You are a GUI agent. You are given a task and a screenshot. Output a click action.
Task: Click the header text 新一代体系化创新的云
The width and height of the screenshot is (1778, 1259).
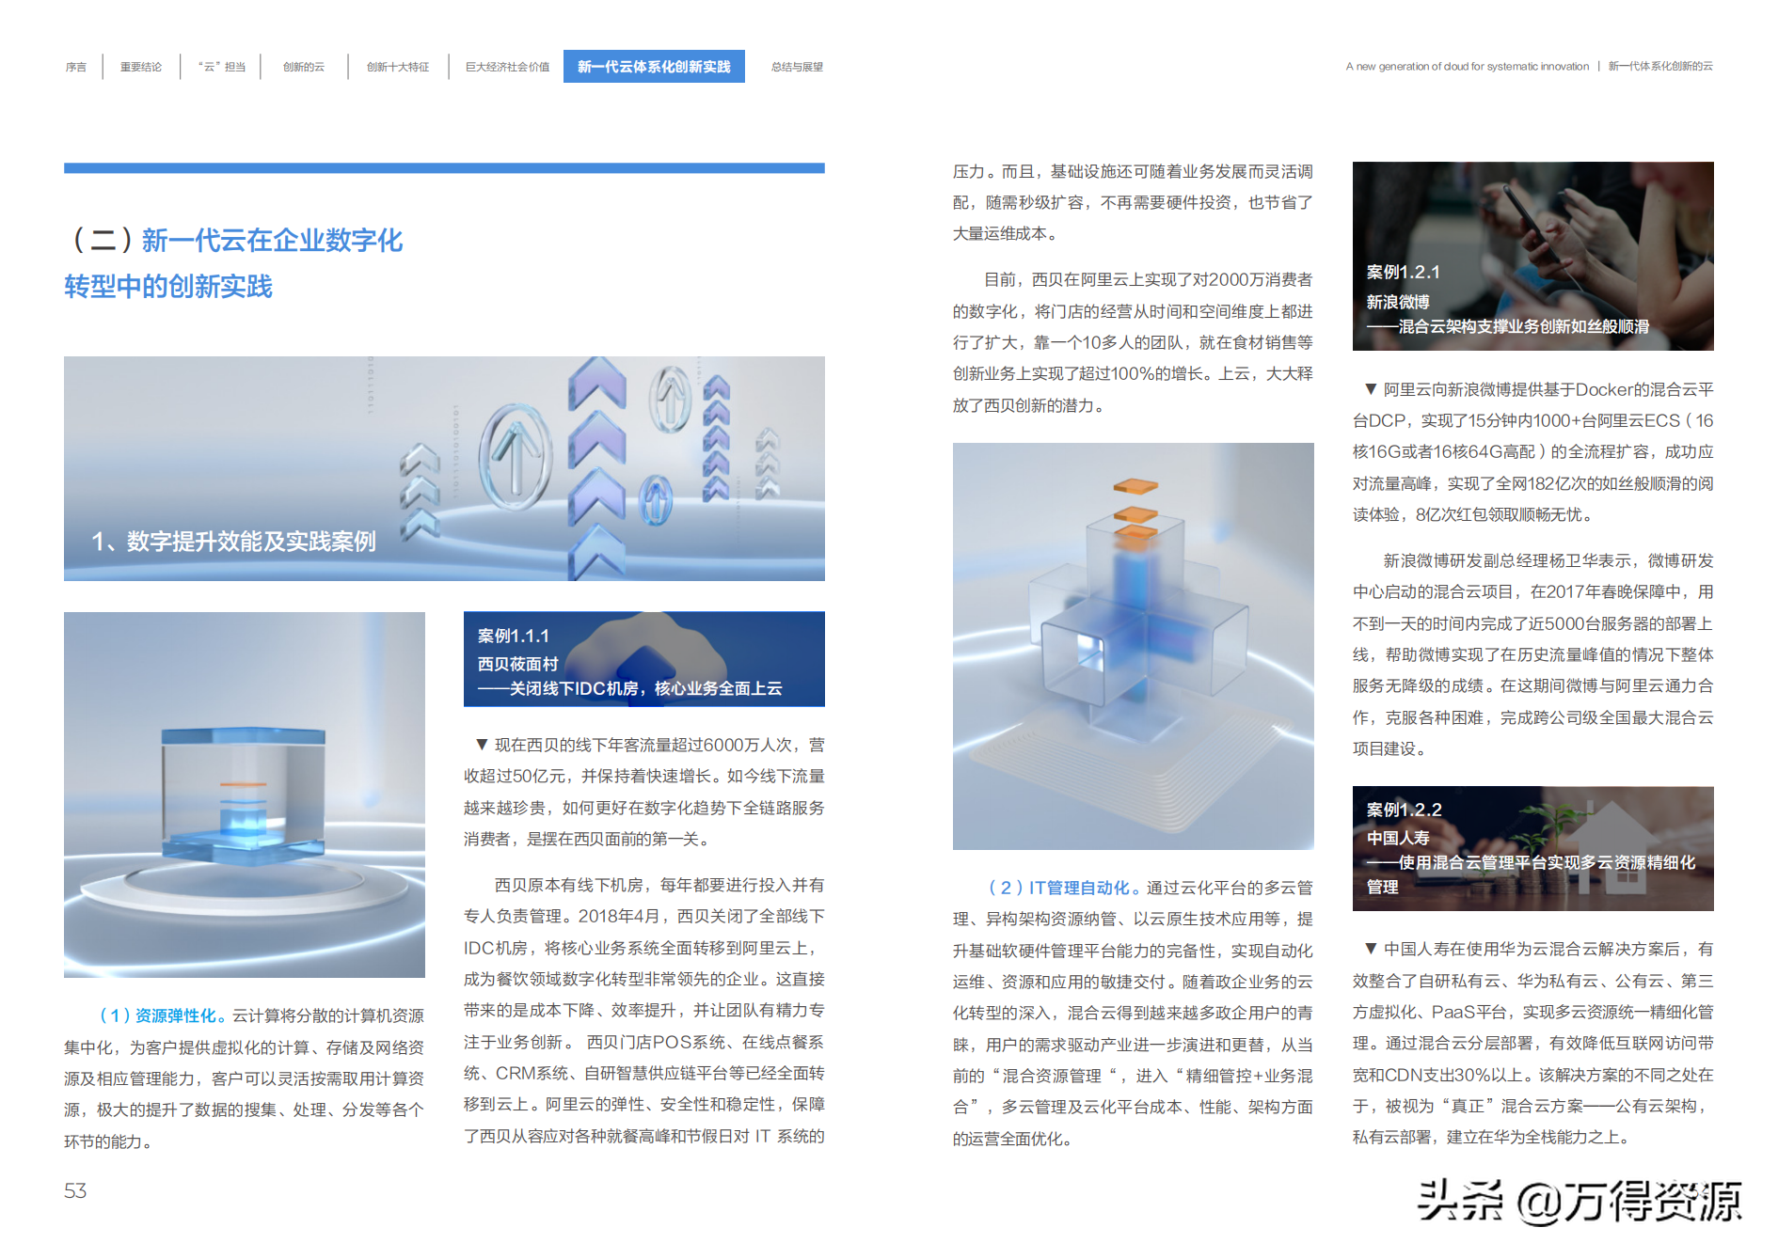click(1660, 67)
